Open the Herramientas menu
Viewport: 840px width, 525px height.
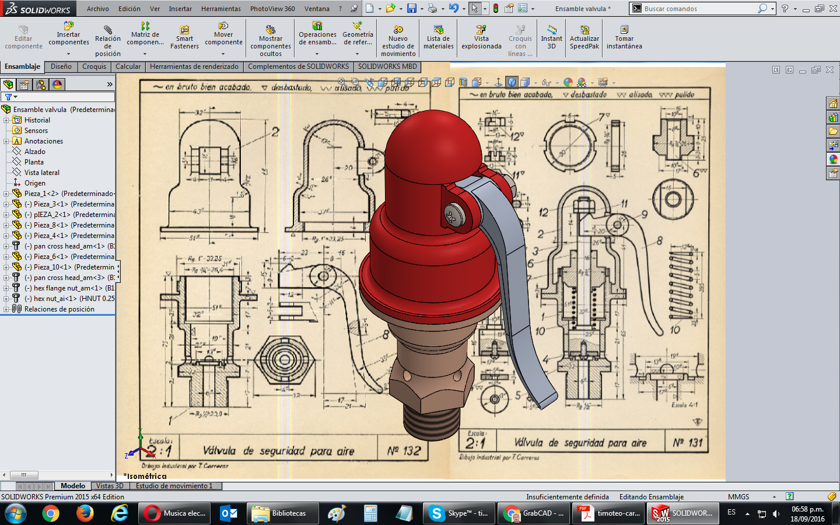[x=220, y=9]
